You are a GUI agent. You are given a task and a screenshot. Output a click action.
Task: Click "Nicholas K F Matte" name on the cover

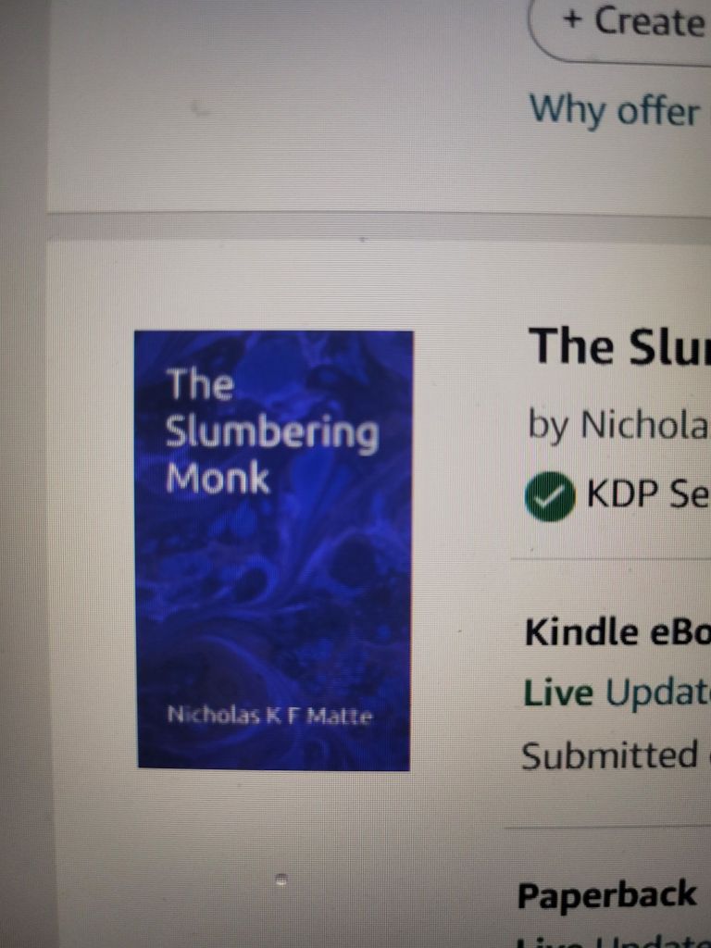(269, 717)
